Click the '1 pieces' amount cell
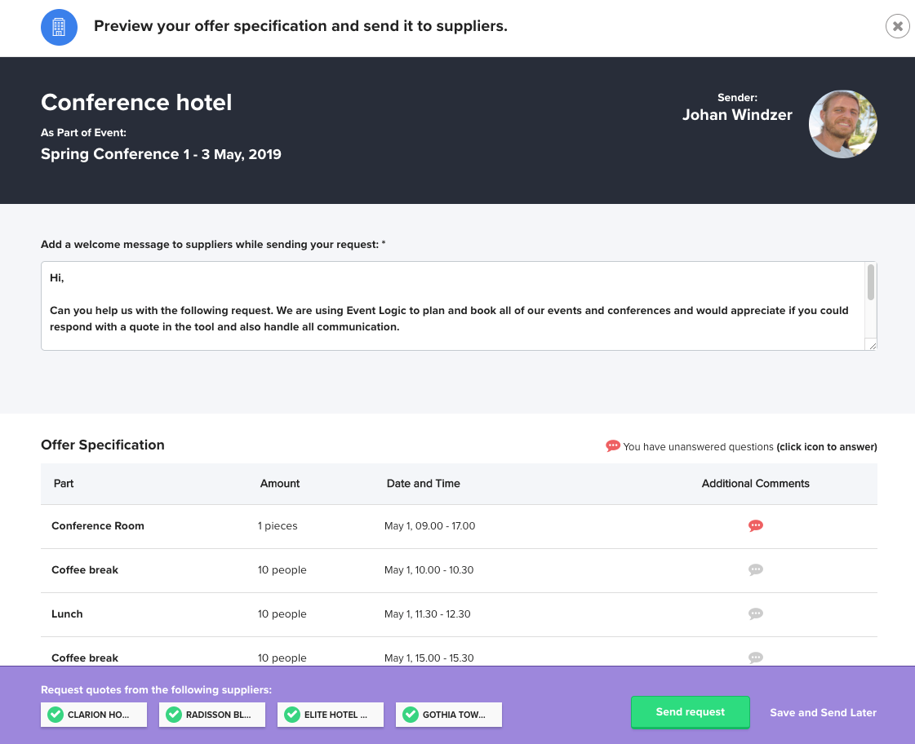 (x=278, y=525)
